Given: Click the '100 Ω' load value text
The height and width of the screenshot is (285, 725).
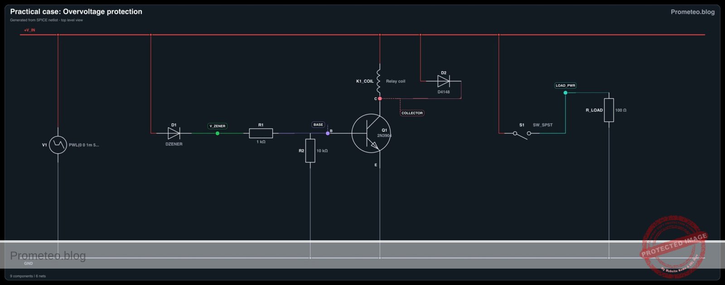Looking at the screenshot, I should 621,110.
